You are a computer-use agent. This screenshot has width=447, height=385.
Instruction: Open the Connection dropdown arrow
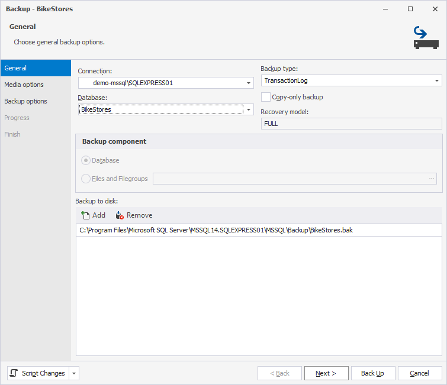coord(249,83)
